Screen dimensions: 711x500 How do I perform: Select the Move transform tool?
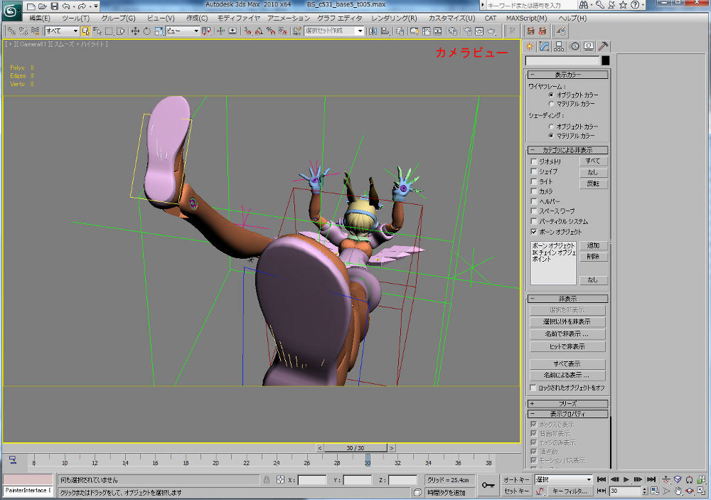pos(135,31)
